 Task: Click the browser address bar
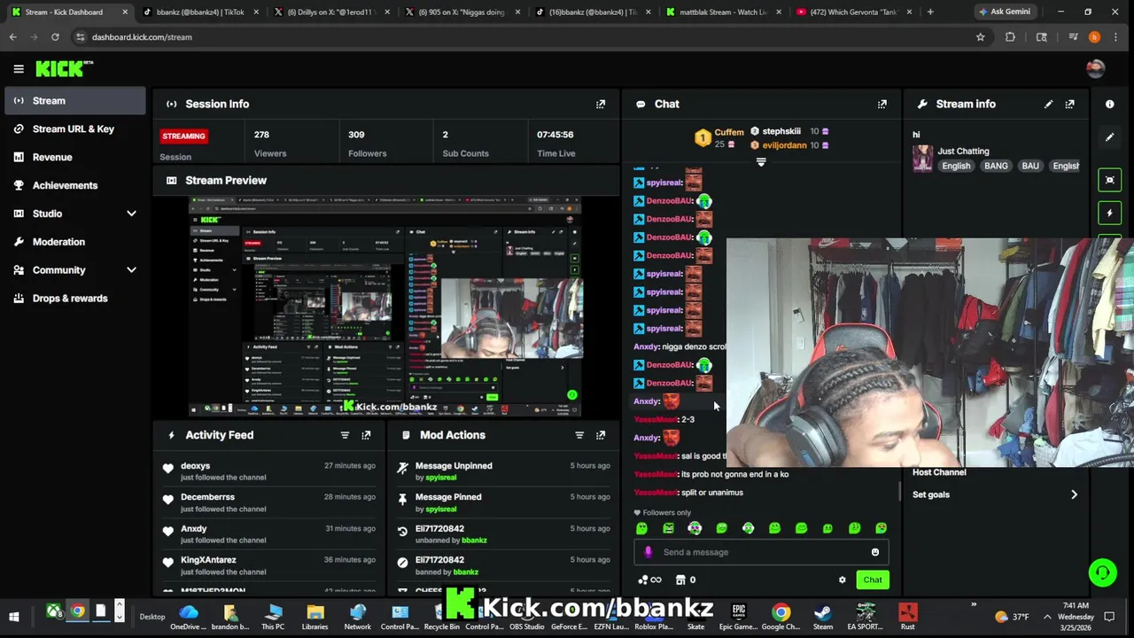[523, 37]
